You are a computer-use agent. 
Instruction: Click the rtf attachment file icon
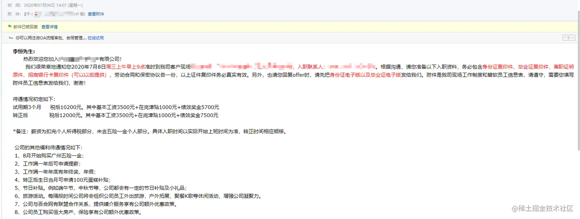tap(37, 14)
